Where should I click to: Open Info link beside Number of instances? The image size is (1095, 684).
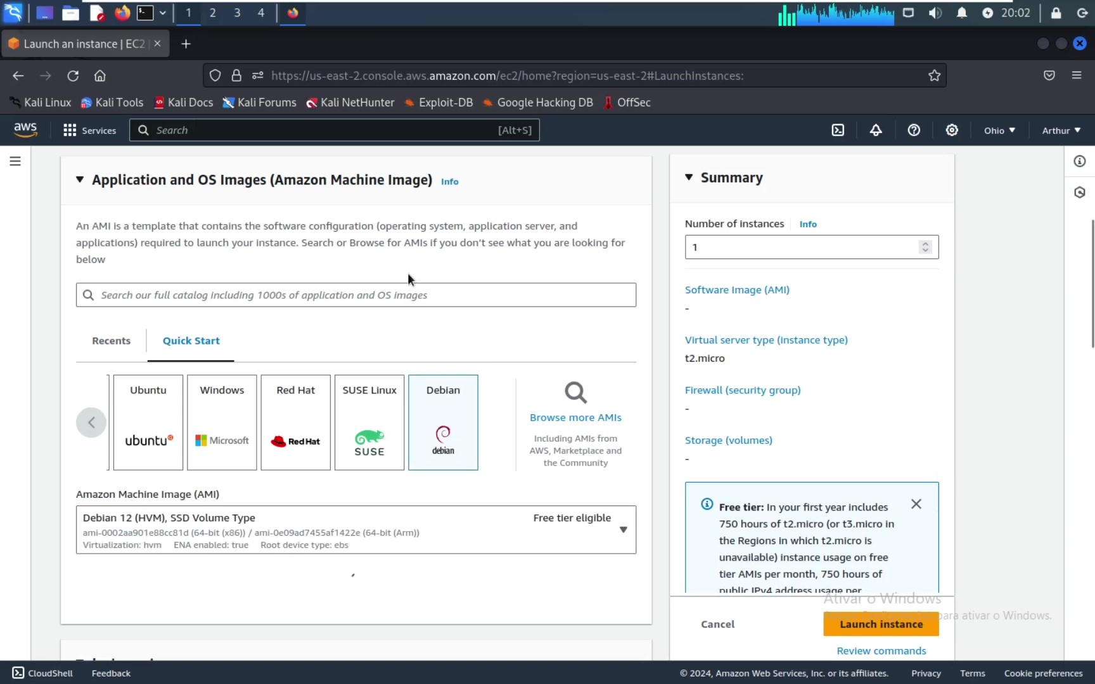pos(808,224)
